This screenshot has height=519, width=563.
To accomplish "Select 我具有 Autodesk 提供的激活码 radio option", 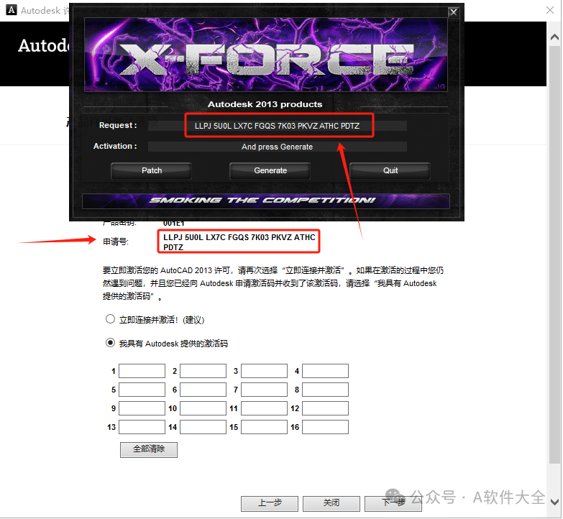I will [x=110, y=343].
